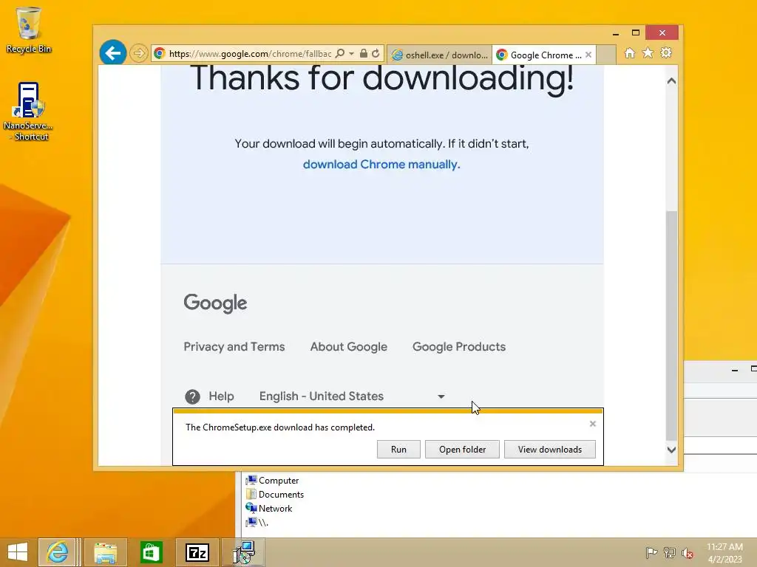
Task: Click the Home icon in Internet Explorer
Action: click(630, 53)
